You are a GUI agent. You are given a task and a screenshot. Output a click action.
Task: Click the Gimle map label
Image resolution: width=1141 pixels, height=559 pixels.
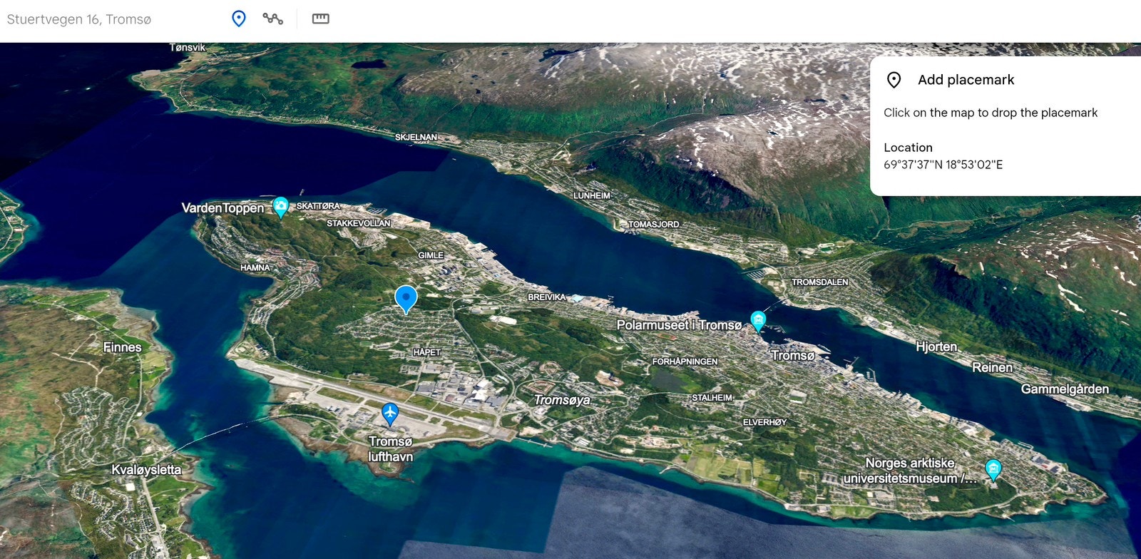pyautogui.click(x=431, y=255)
